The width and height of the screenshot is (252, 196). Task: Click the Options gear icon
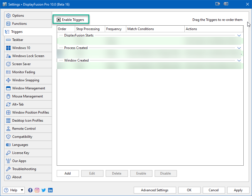tap(8, 16)
